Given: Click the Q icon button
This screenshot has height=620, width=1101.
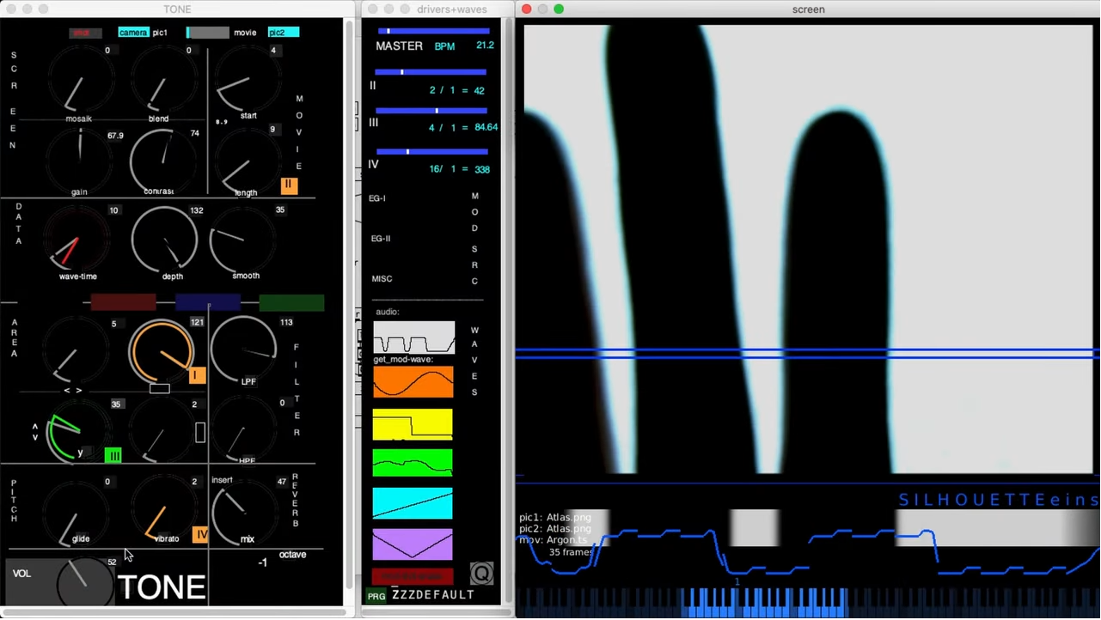Looking at the screenshot, I should [481, 574].
